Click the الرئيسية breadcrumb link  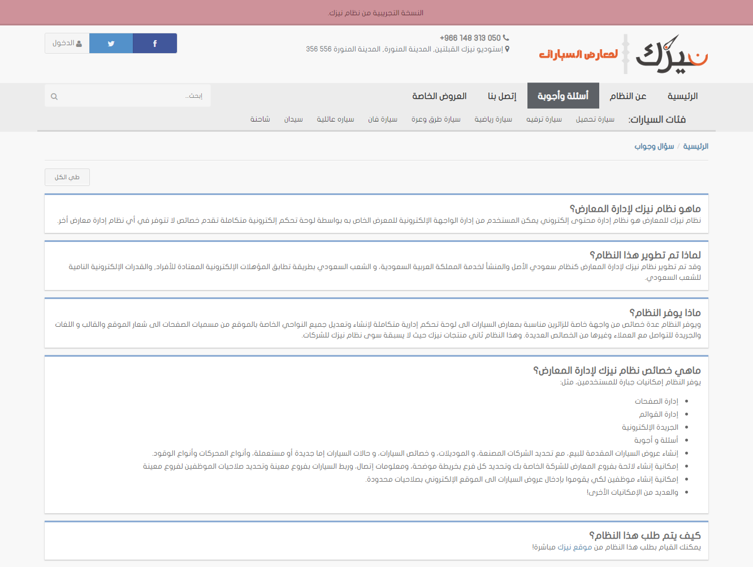pyautogui.click(x=695, y=146)
